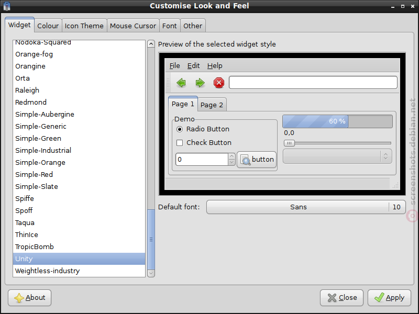
Task: Choose the Orta theme
Action: 79,78
